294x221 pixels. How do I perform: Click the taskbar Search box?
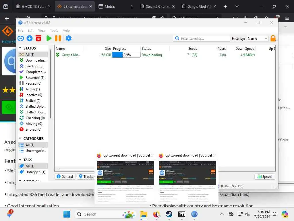[106, 214]
